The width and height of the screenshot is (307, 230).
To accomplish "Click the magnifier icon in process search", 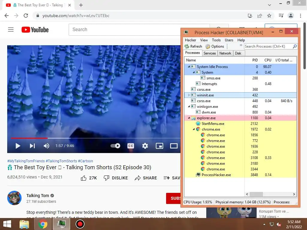I will point(295,46).
